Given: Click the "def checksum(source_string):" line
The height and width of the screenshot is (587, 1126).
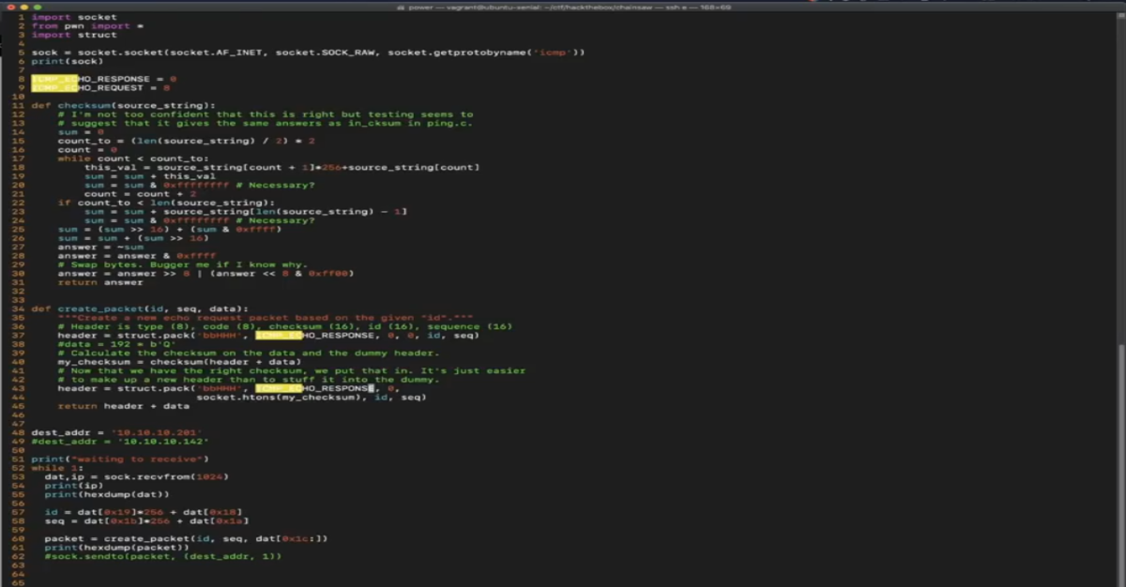Looking at the screenshot, I should [x=123, y=105].
